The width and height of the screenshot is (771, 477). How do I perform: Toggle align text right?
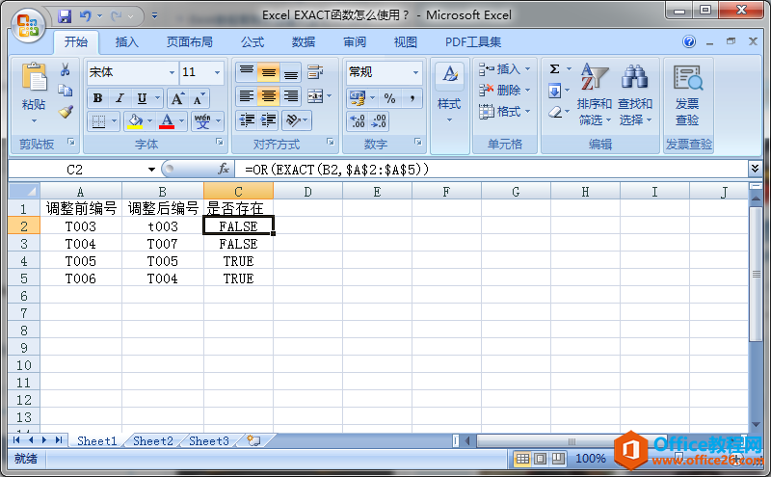(x=291, y=96)
